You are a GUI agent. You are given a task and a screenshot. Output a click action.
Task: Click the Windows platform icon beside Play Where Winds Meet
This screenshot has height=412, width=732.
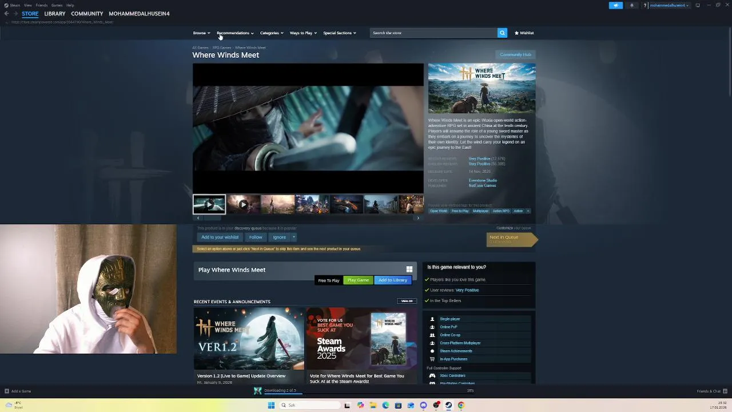click(409, 269)
